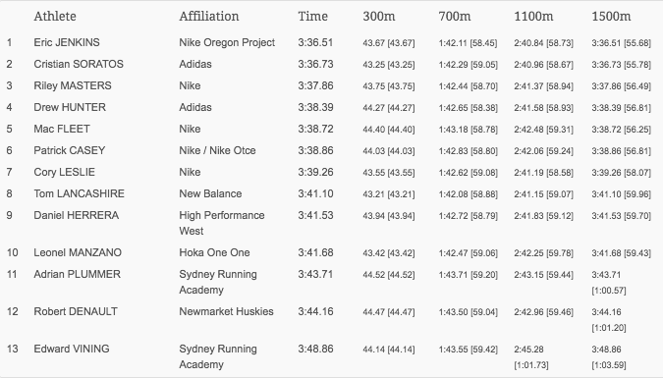Select athlete name Eric JENKINS
The width and height of the screenshot is (663, 378).
click(x=67, y=42)
